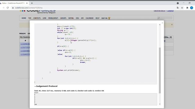Viewport: 195px width, 109px height.
Task: Open RATING in the navigation menu
Action: pos(71,18)
